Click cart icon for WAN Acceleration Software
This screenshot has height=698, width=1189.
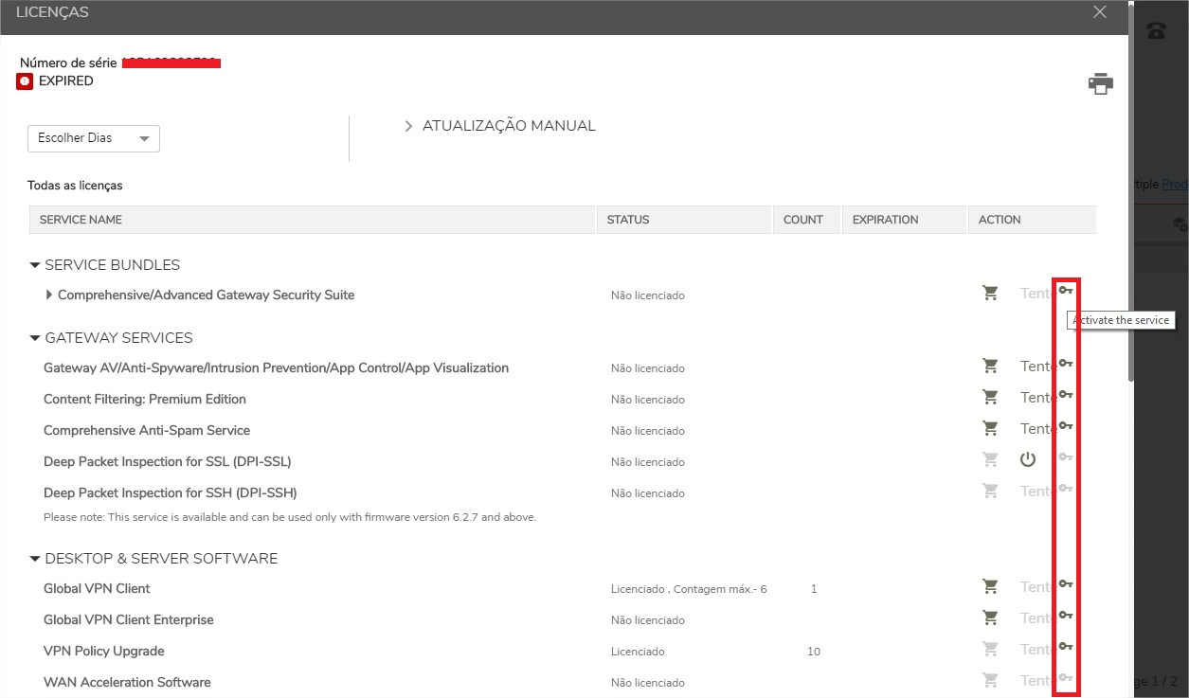[991, 680]
